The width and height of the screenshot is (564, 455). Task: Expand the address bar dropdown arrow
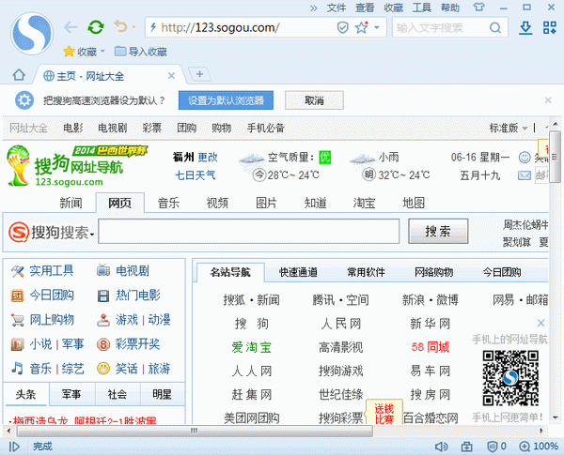(x=377, y=27)
